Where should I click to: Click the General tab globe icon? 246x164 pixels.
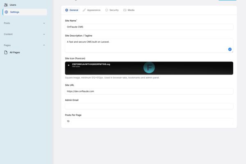point(67,10)
